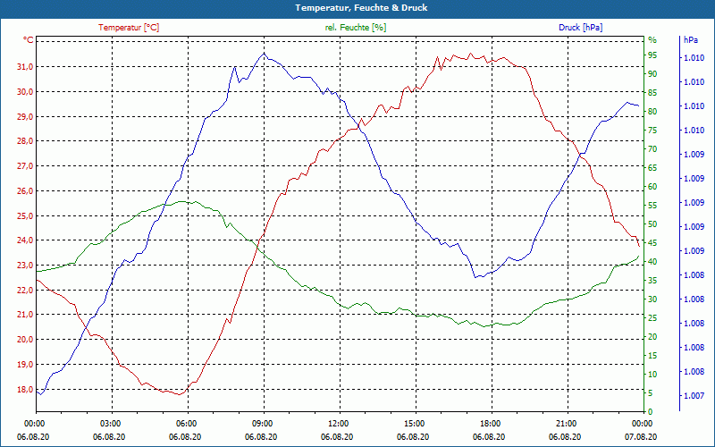715x447 pixels.
Task: Click the 80 humidity axis tick
Action: (652, 111)
